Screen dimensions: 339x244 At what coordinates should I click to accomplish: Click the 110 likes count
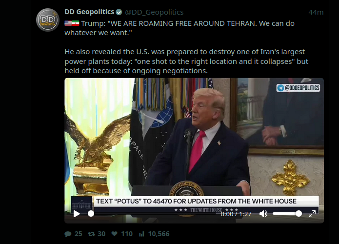point(127,234)
